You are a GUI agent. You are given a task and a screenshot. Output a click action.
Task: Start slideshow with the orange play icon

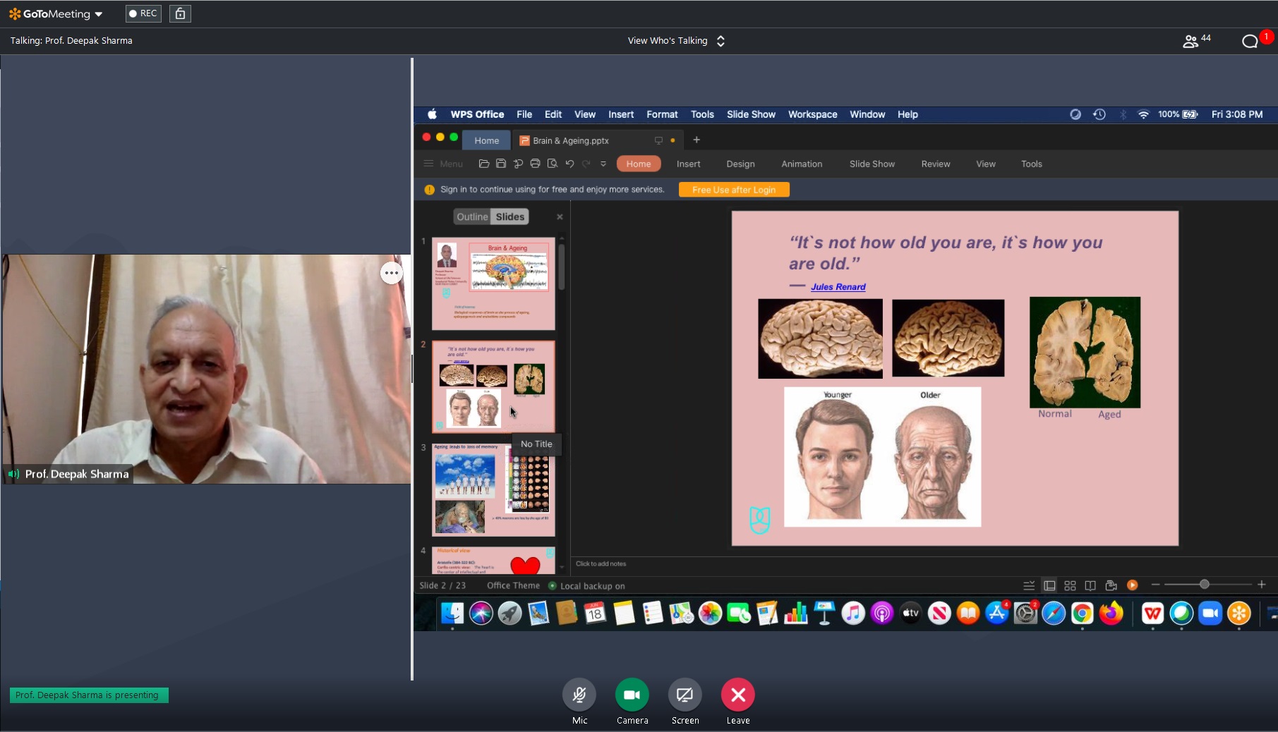(1132, 585)
